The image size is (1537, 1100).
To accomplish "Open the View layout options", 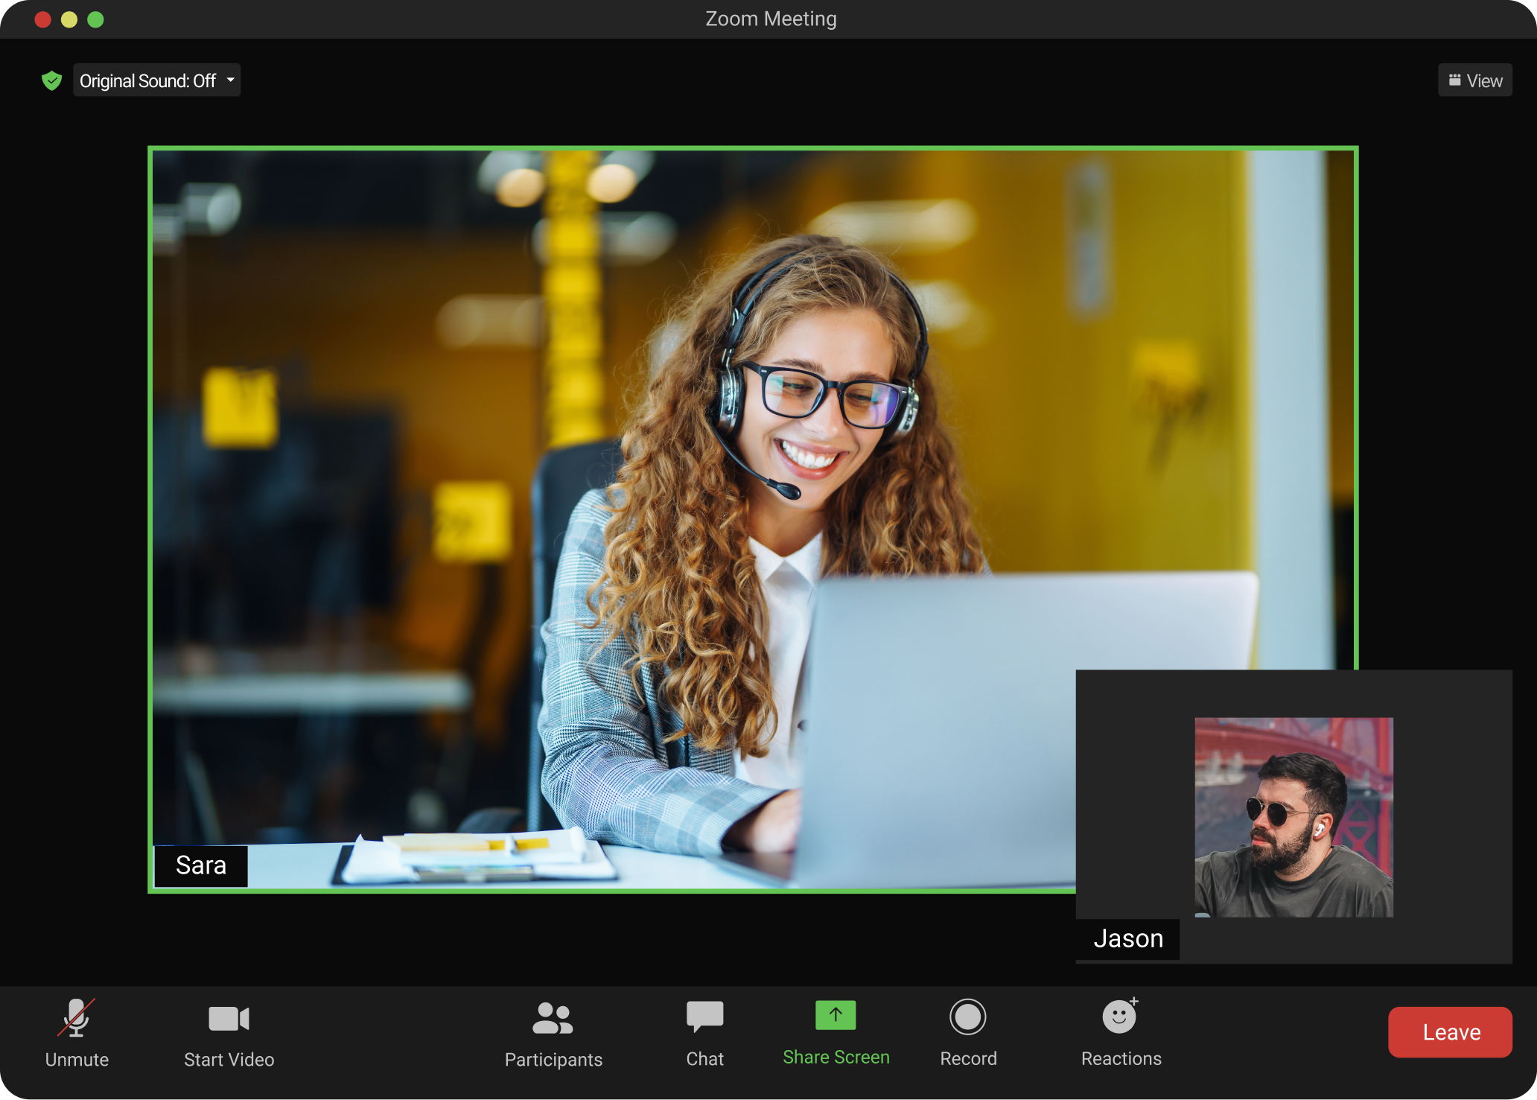I will pos(1475,80).
